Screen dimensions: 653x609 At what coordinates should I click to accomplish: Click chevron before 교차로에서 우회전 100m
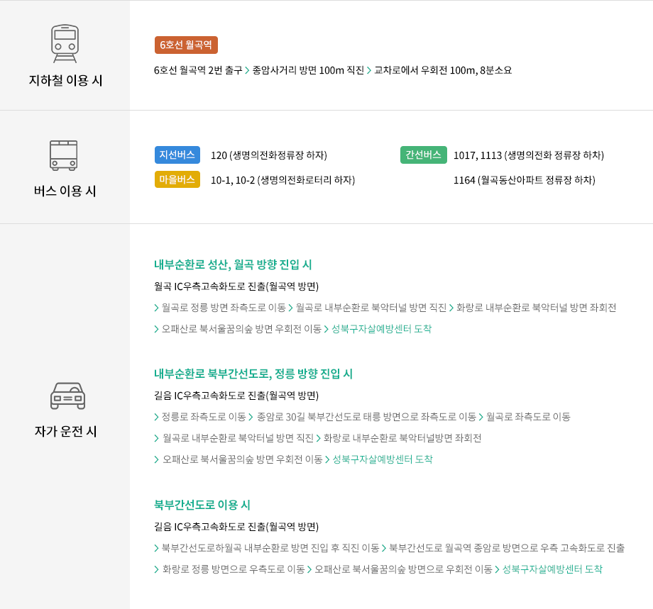[368, 70]
